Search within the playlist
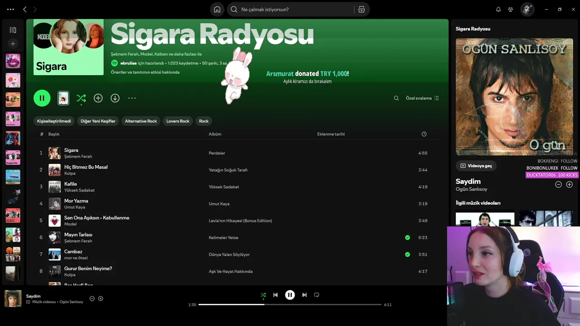 [x=396, y=98]
